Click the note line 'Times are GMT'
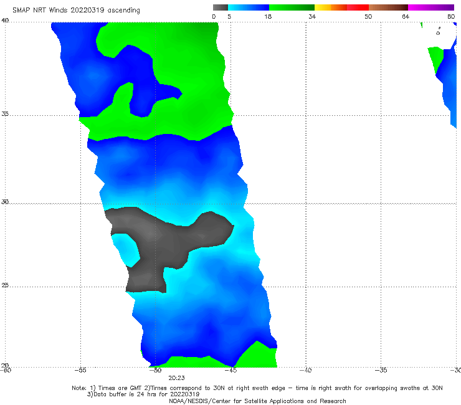 tap(120, 388)
